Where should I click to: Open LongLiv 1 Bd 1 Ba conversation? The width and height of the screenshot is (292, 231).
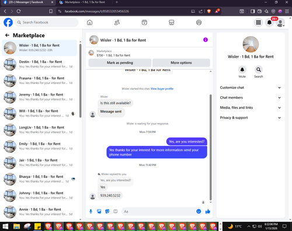pyautogui.click(x=40, y=129)
